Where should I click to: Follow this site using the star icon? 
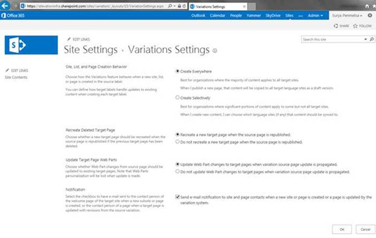pos(355,26)
